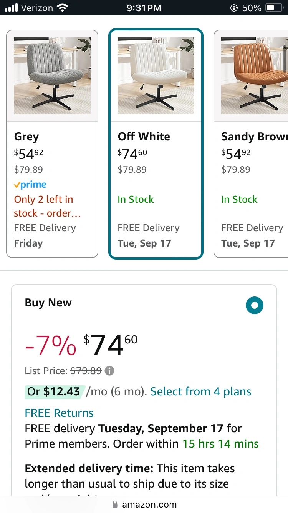288x513 pixels.
Task: Choose the Grey color option card
Action: click(52, 143)
